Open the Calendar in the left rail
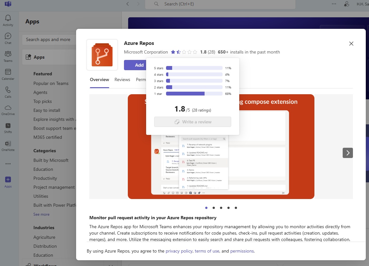The image size is (369, 266). click(x=8, y=74)
